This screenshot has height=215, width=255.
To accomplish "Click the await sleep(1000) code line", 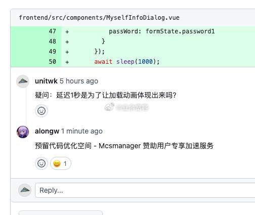I will 127,62.
